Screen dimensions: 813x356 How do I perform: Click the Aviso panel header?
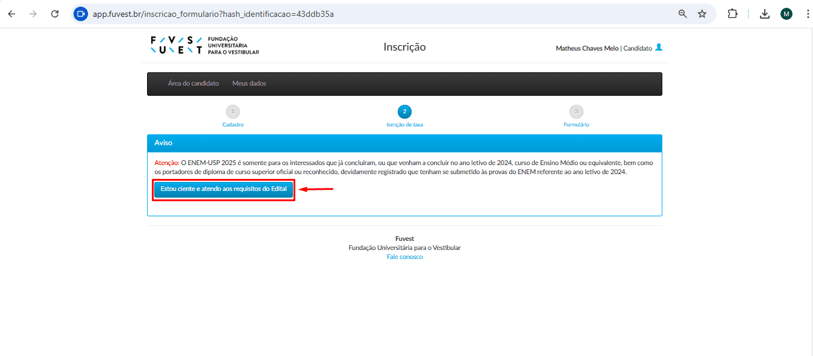pos(404,143)
